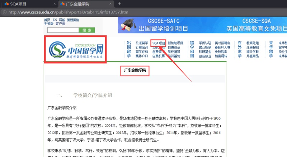The image size is (287, 157).
Task: Open the 客户端 client link
Action: point(60,24)
